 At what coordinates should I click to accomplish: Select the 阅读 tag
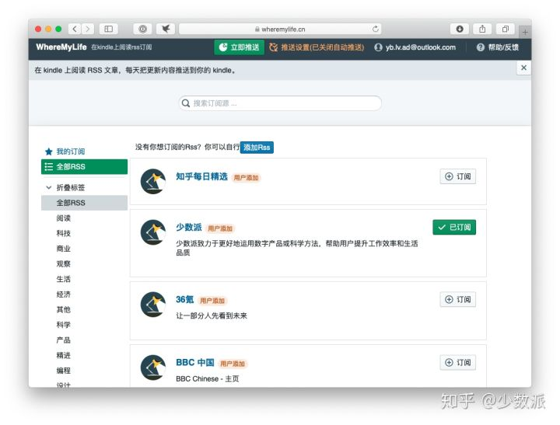pyautogui.click(x=64, y=218)
